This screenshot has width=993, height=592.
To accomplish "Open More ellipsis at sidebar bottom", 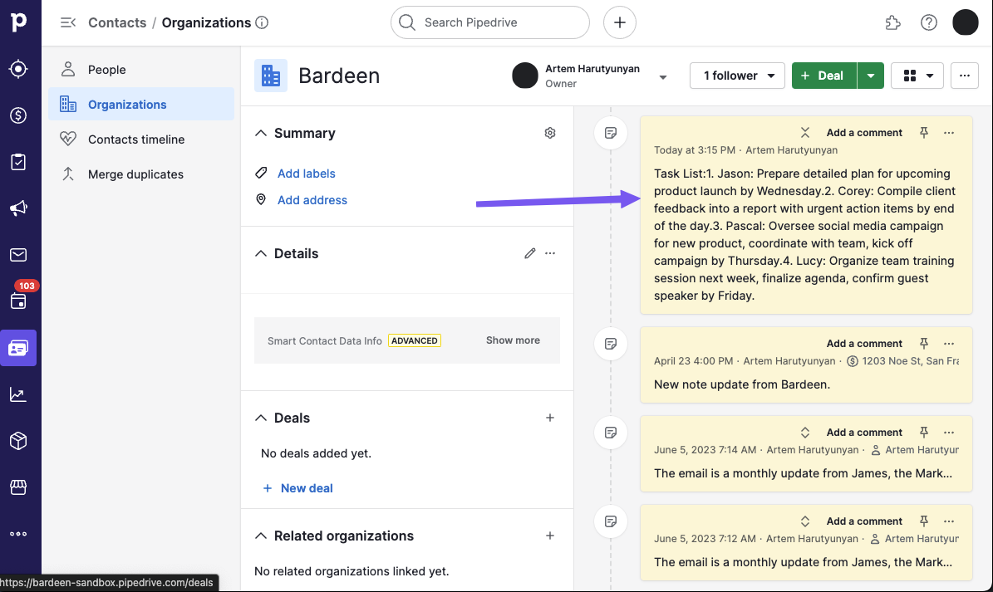I will coord(18,534).
